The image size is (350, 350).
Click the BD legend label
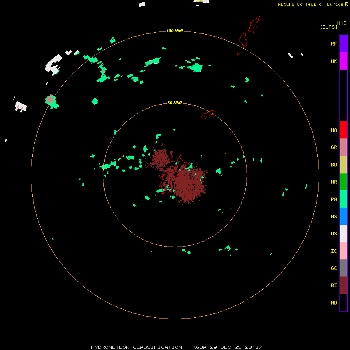334,165
